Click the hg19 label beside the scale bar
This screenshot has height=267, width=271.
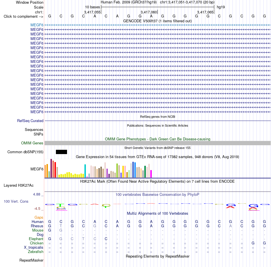(x=221, y=7)
